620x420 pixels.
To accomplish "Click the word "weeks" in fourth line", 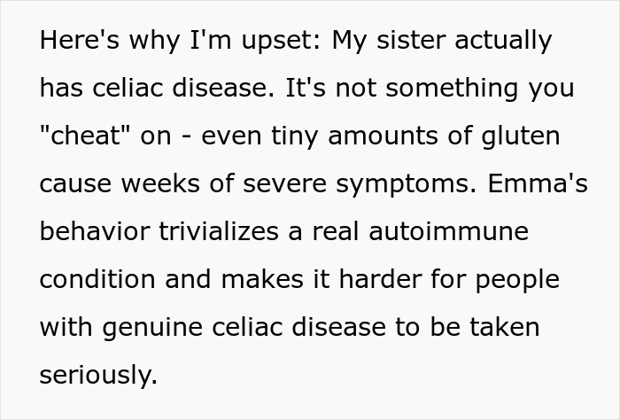I will (160, 183).
